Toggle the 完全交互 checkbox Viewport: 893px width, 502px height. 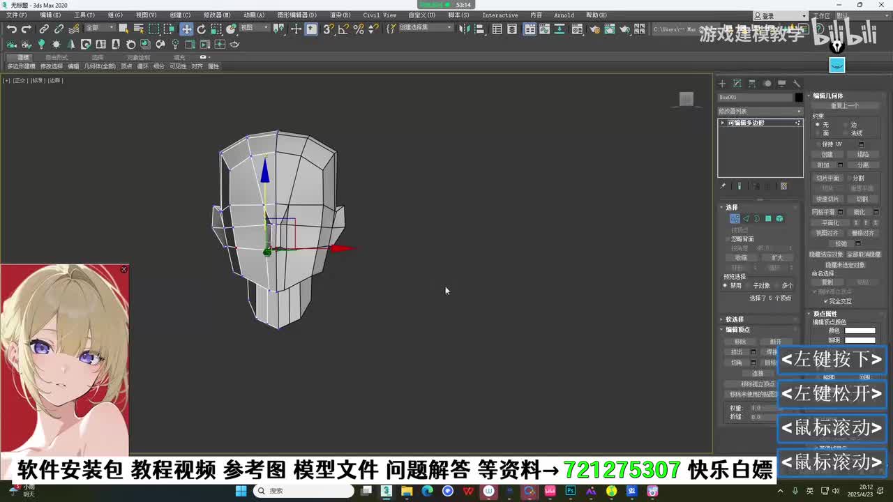(x=826, y=301)
